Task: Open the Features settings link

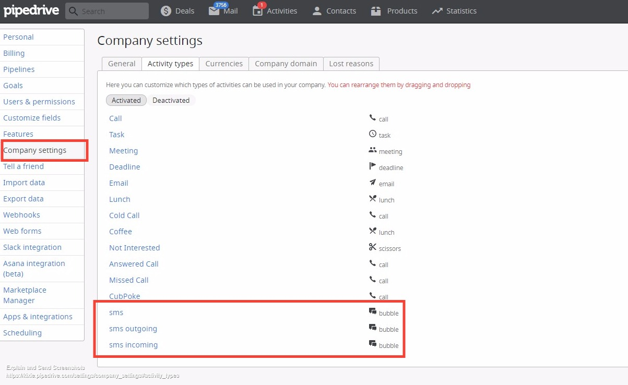Action: (18, 134)
